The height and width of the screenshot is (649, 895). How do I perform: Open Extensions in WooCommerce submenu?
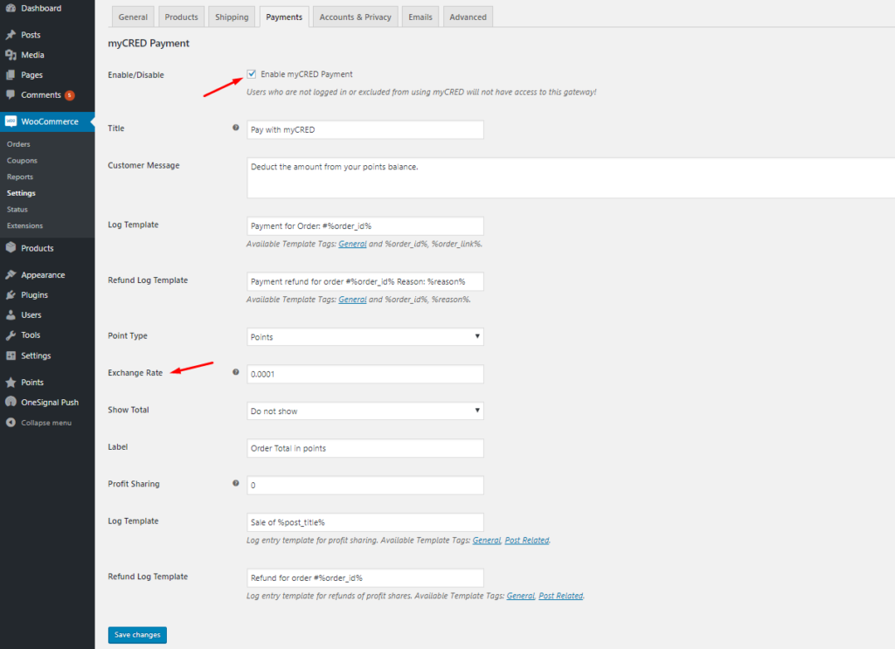pyautogui.click(x=24, y=226)
